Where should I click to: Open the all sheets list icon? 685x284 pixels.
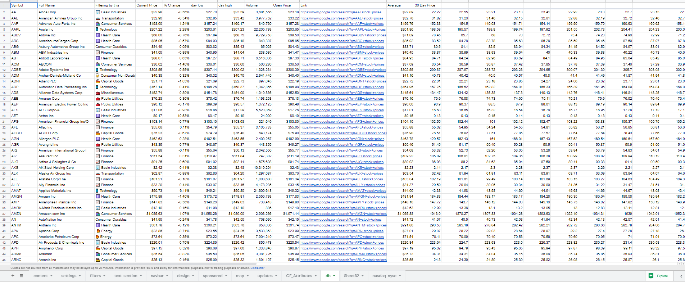(21, 276)
